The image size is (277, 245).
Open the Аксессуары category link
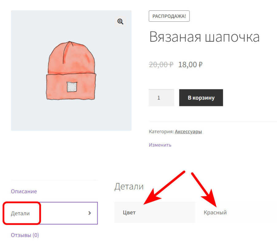(x=188, y=132)
